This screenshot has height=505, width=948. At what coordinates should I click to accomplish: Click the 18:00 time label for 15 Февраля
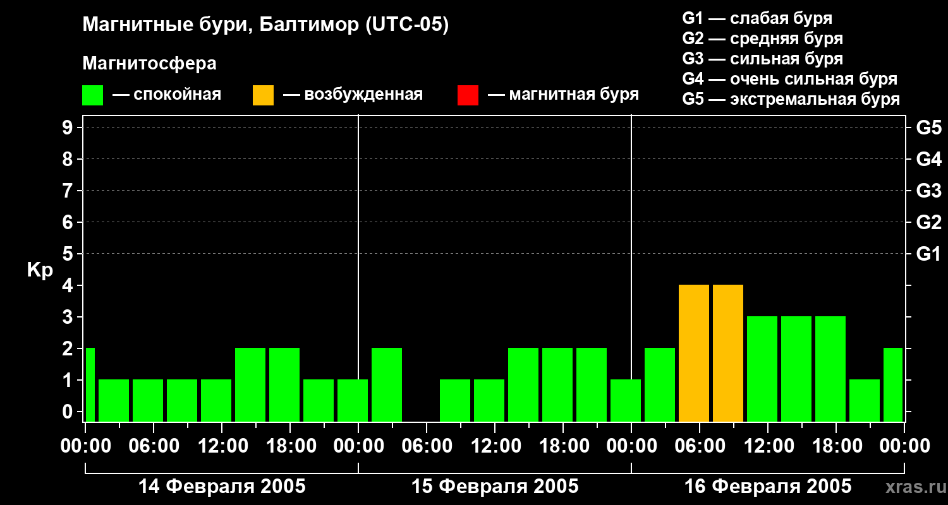pos(563,446)
